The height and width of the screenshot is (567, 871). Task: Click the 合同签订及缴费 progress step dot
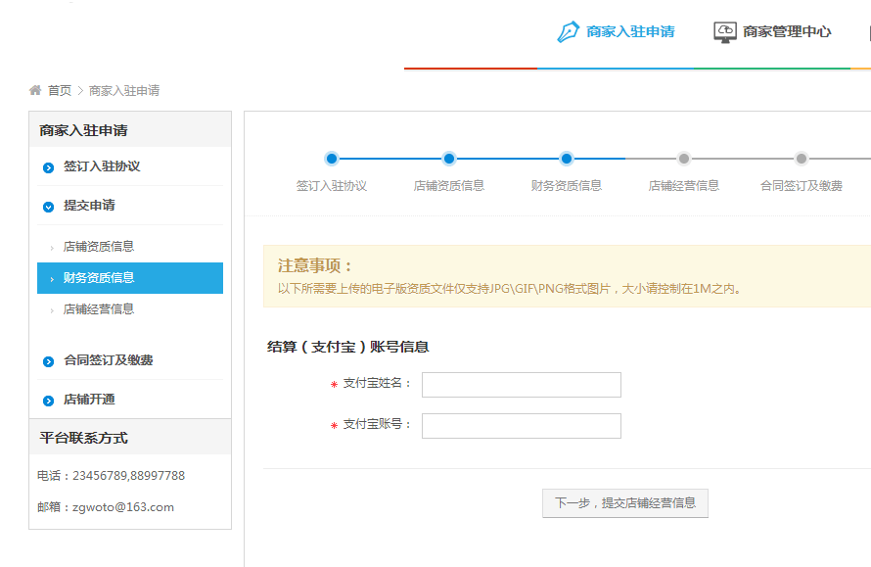pos(801,159)
